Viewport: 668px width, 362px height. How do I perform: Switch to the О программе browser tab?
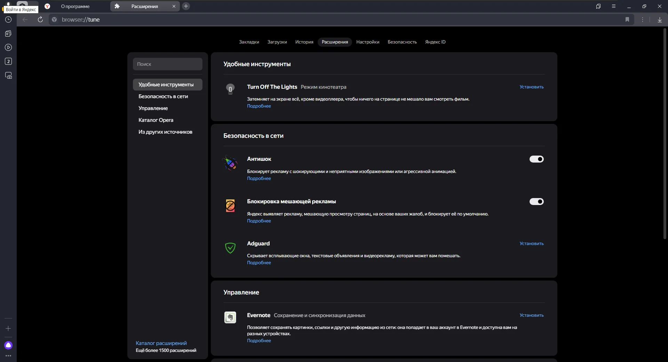(75, 6)
